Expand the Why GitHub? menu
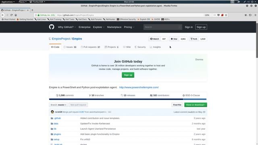Image resolution: width=258 pixels, height=145 pixels. pyautogui.click(x=67, y=27)
